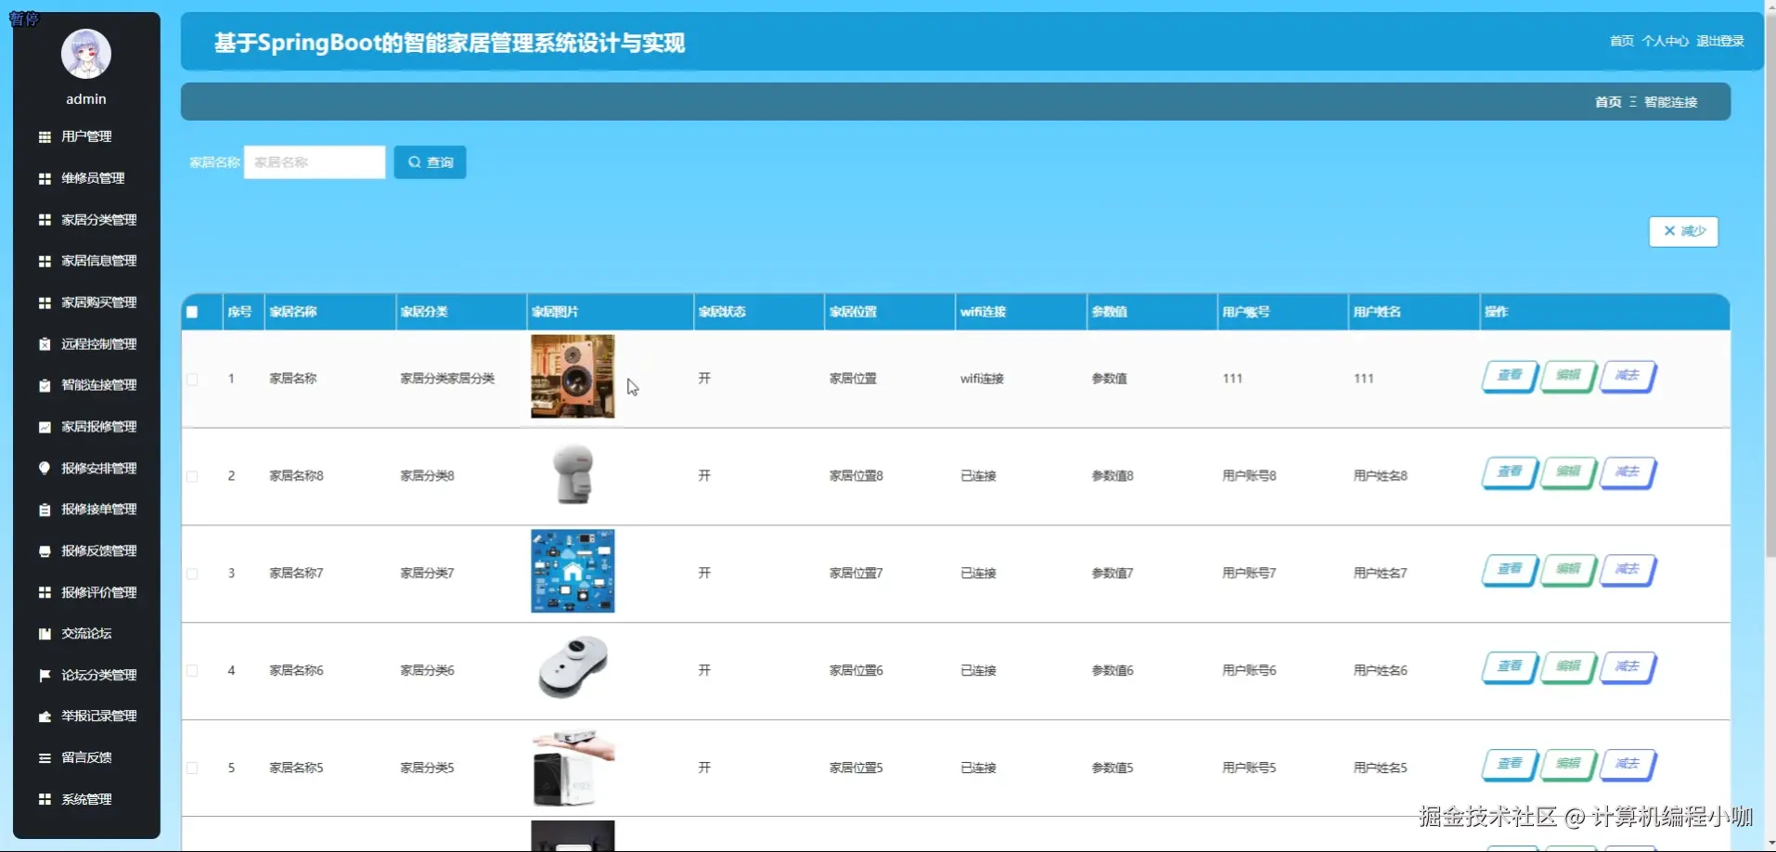Click 减去 in the 家居名称8 row
The height and width of the screenshot is (852, 1776).
click(1628, 472)
